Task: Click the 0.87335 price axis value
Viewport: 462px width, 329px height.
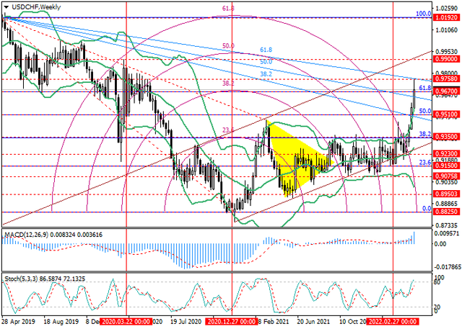Action: [x=448, y=225]
